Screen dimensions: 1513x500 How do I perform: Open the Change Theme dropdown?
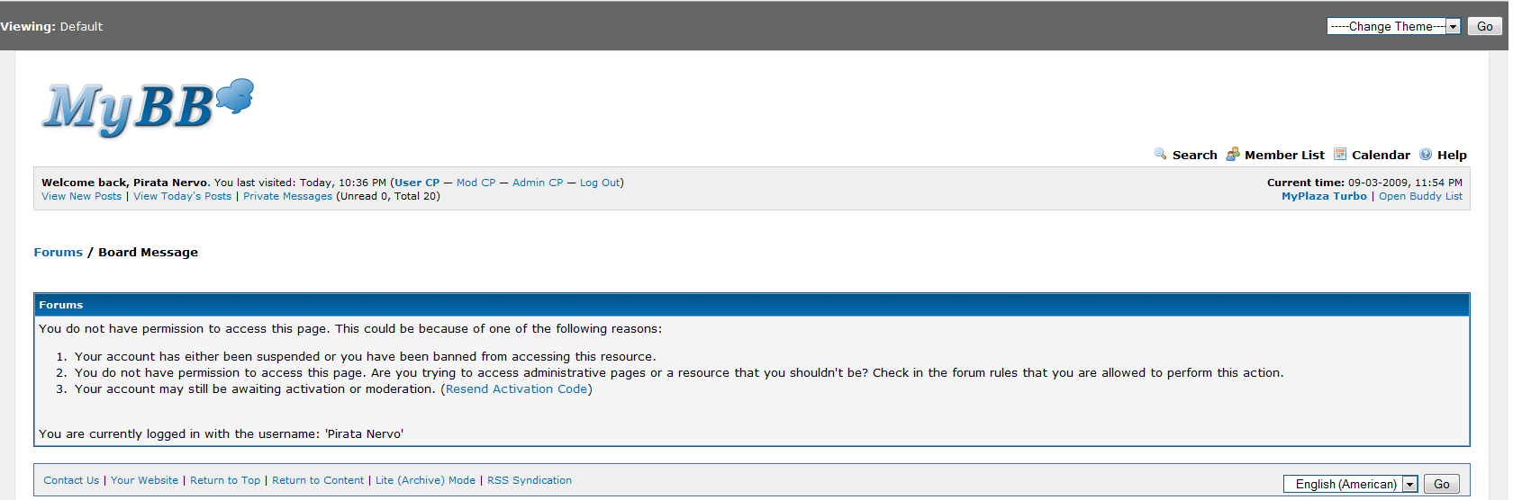(x=1392, y=27)
